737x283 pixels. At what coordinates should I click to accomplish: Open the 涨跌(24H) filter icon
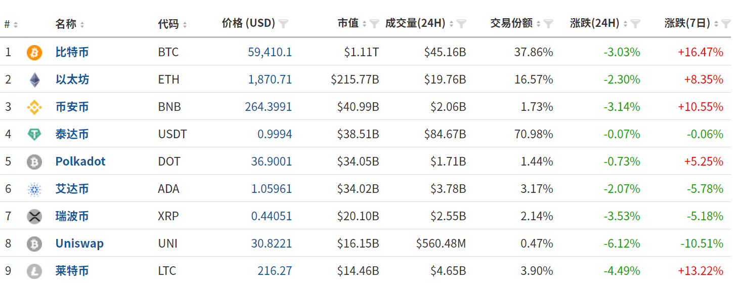(636, 23)
